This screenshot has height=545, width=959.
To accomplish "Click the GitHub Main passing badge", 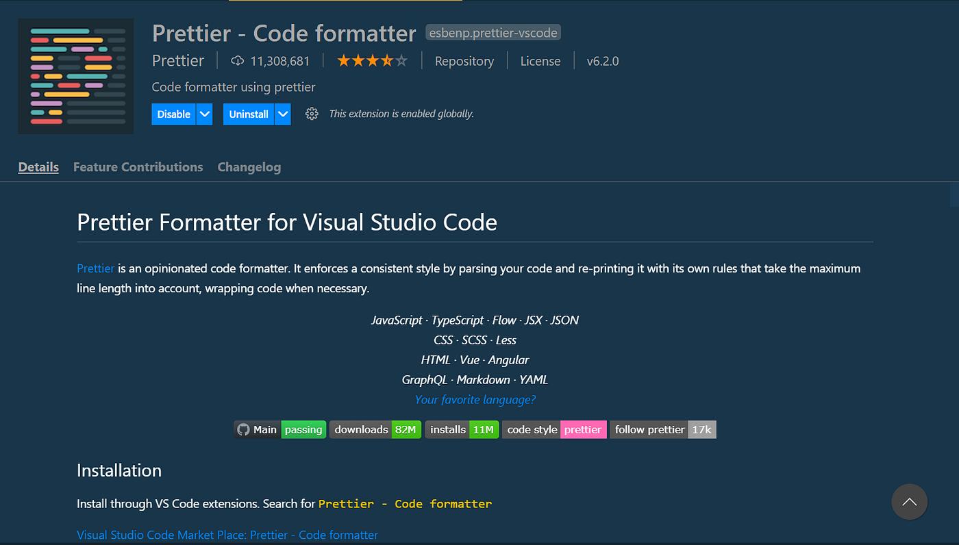I will tap(280, 429).
